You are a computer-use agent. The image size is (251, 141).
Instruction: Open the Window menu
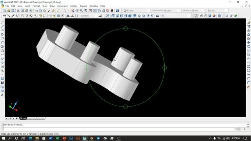[94, 6]
